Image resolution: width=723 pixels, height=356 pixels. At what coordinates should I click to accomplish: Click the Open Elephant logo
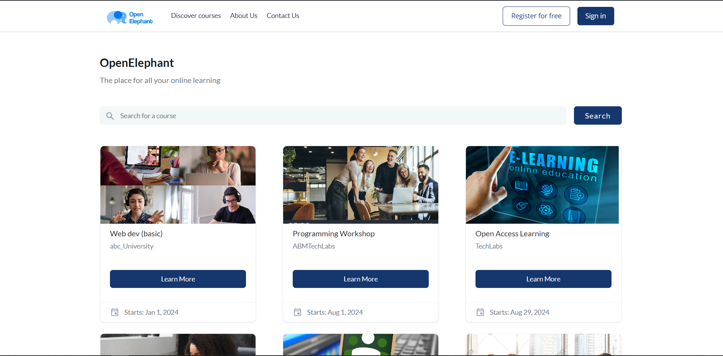(x=130, y=18)
